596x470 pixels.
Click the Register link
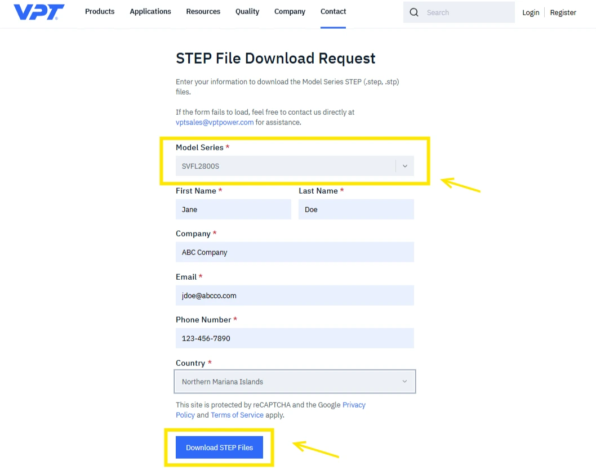coord(563,12)
